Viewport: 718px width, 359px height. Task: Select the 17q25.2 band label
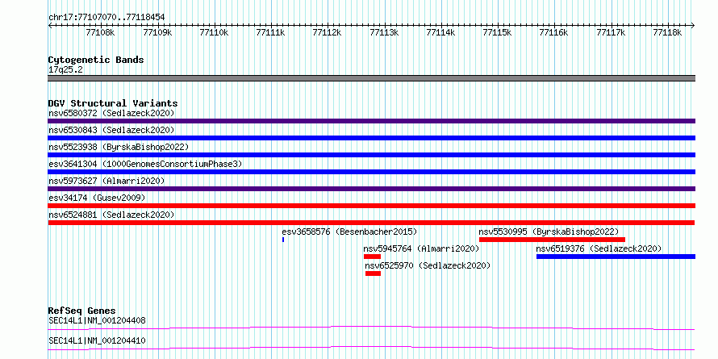click(66, 70)
